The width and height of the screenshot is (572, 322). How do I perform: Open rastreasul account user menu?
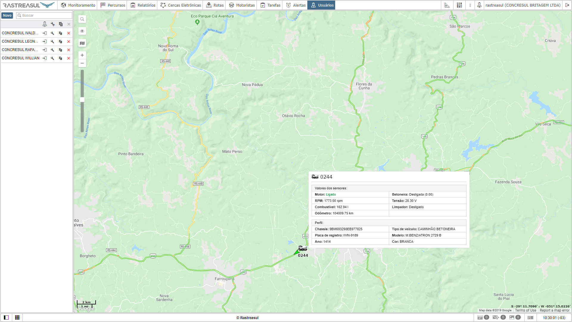click(x=523, y=5)
